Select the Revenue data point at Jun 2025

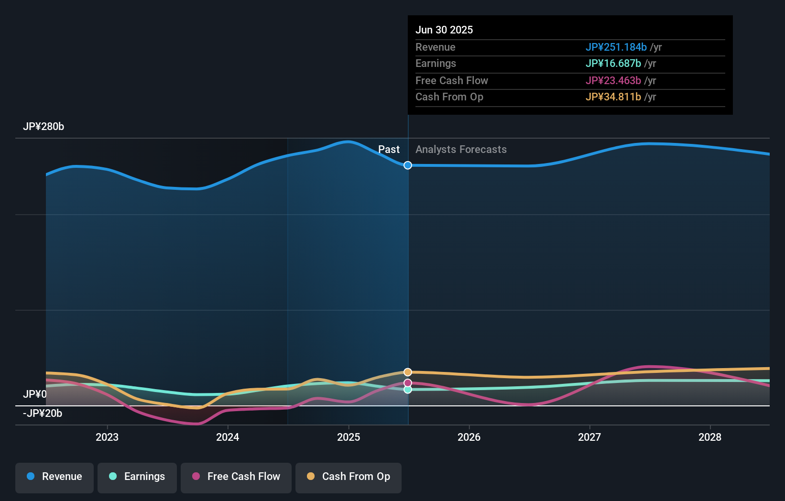click(x=408, y=165)
